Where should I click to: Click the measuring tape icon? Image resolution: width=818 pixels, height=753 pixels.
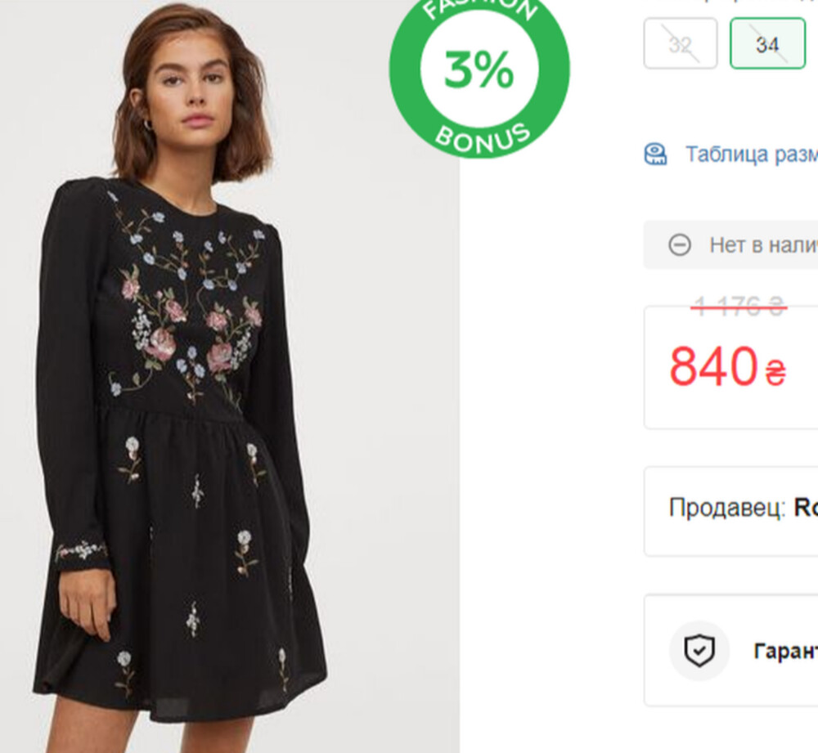[656, 154]
